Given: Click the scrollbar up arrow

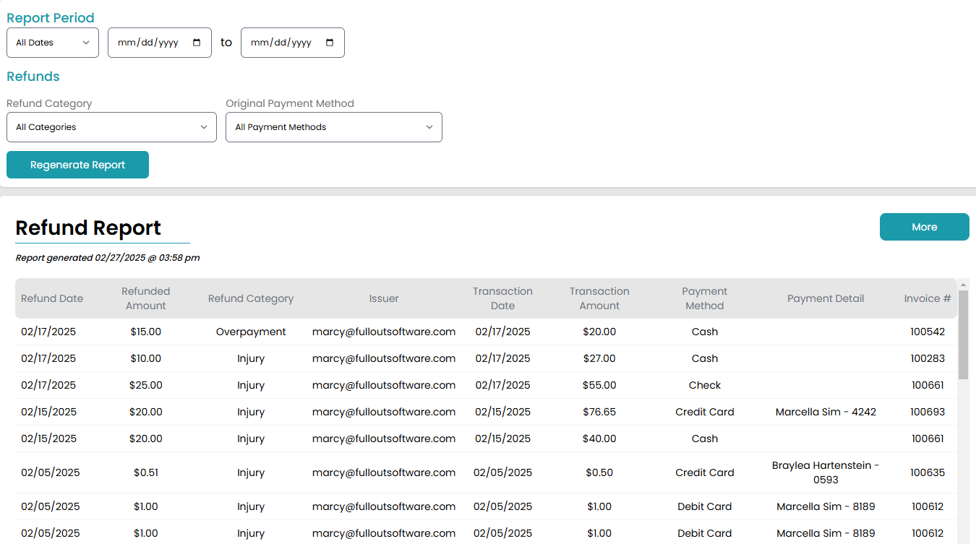Looking at the screenshot, I should [963, 284].
